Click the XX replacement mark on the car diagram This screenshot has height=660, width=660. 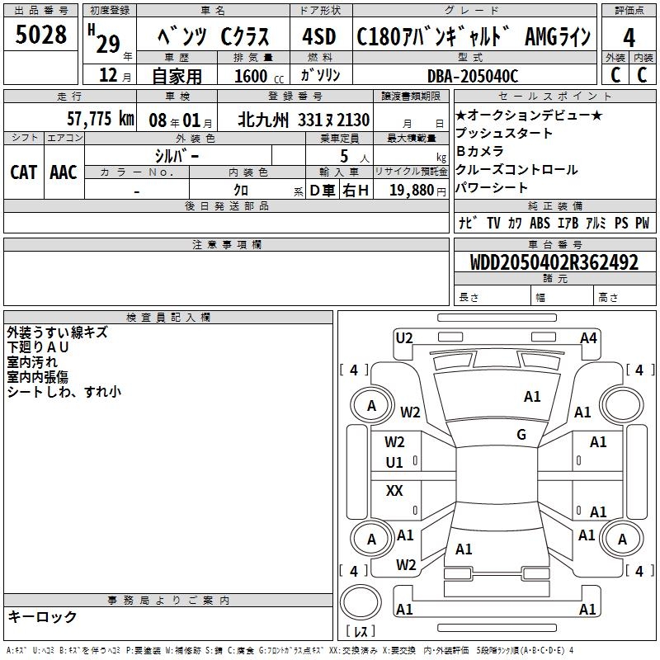pos(394,491)
